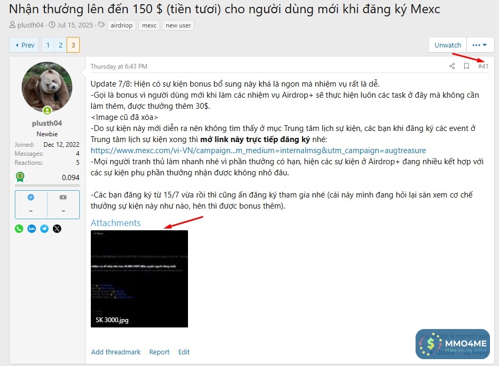Open the X (Twitter) profile icon
This screenshot has height=366, width=499.
57,229
